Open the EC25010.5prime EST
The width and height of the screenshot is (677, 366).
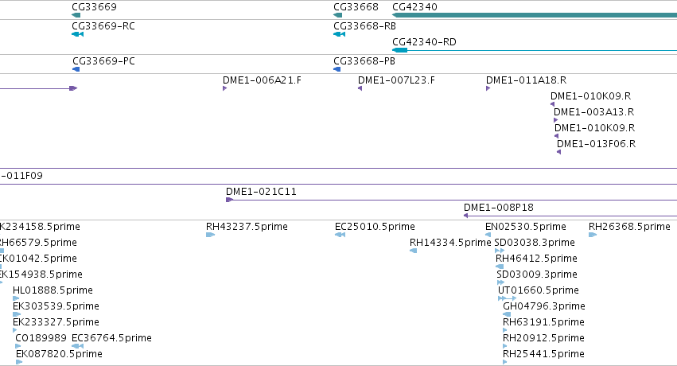tap(375, 227)
